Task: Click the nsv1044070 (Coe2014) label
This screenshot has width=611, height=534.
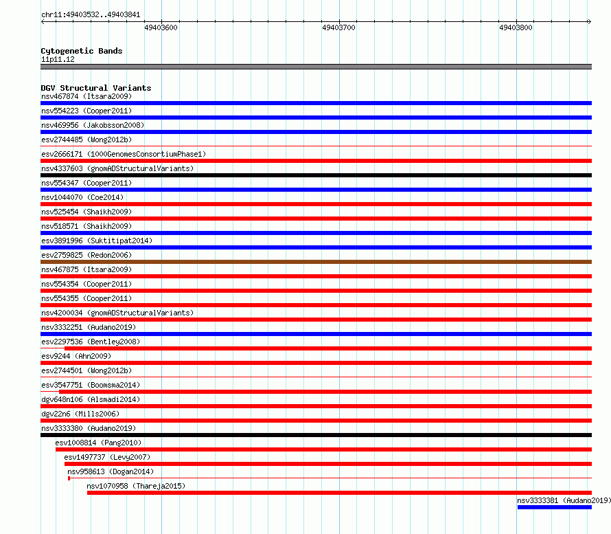Action: 82,197
